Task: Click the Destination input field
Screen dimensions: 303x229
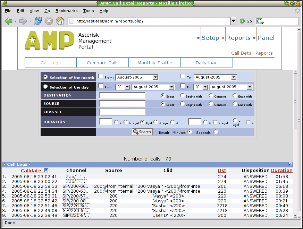Action: (x=122, y=95)
